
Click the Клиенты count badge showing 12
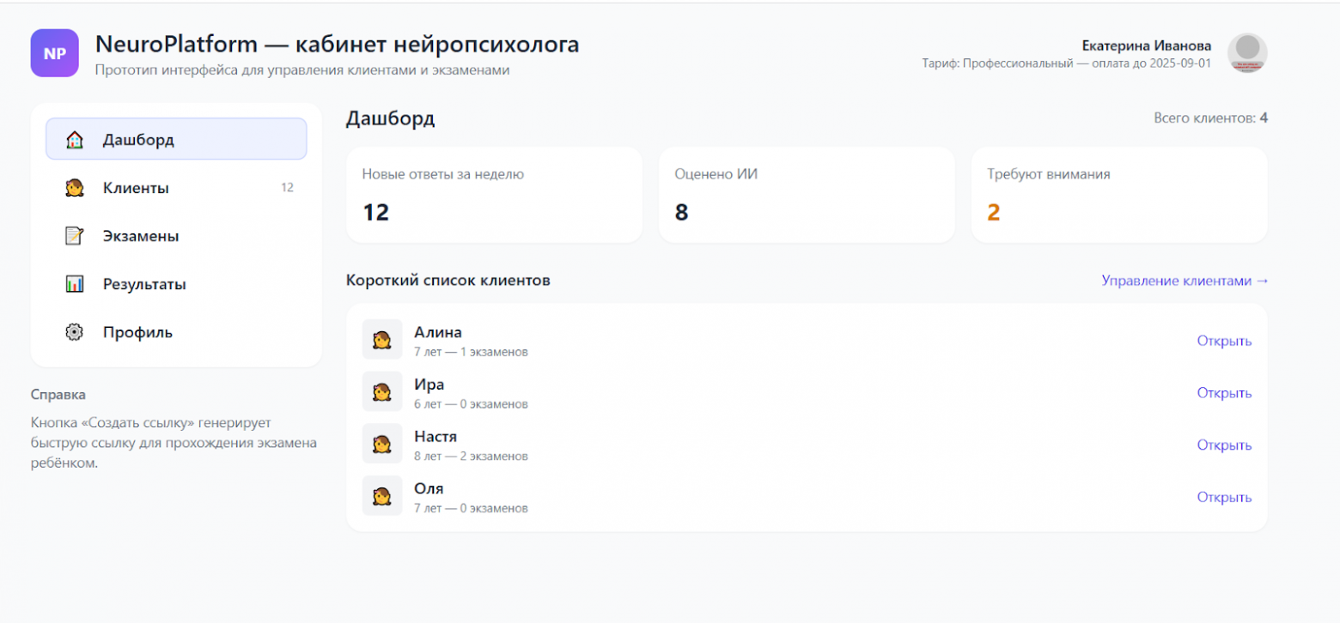[288, 187]
